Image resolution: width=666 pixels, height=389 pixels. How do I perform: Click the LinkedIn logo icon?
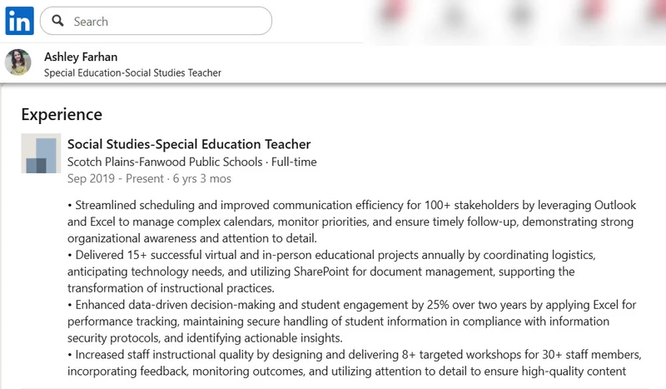point(19,21)
